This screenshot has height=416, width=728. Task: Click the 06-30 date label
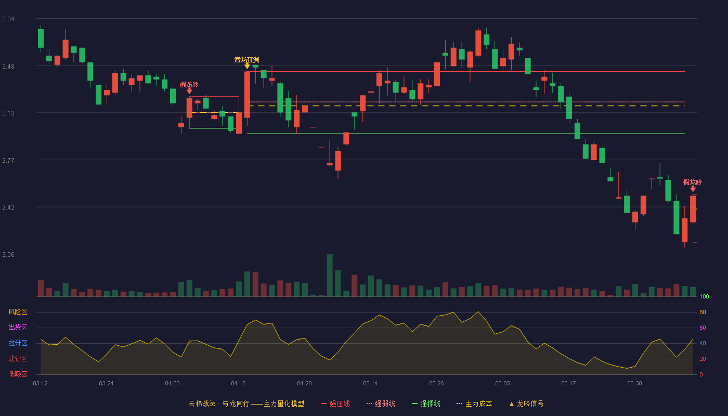point(634,383)
